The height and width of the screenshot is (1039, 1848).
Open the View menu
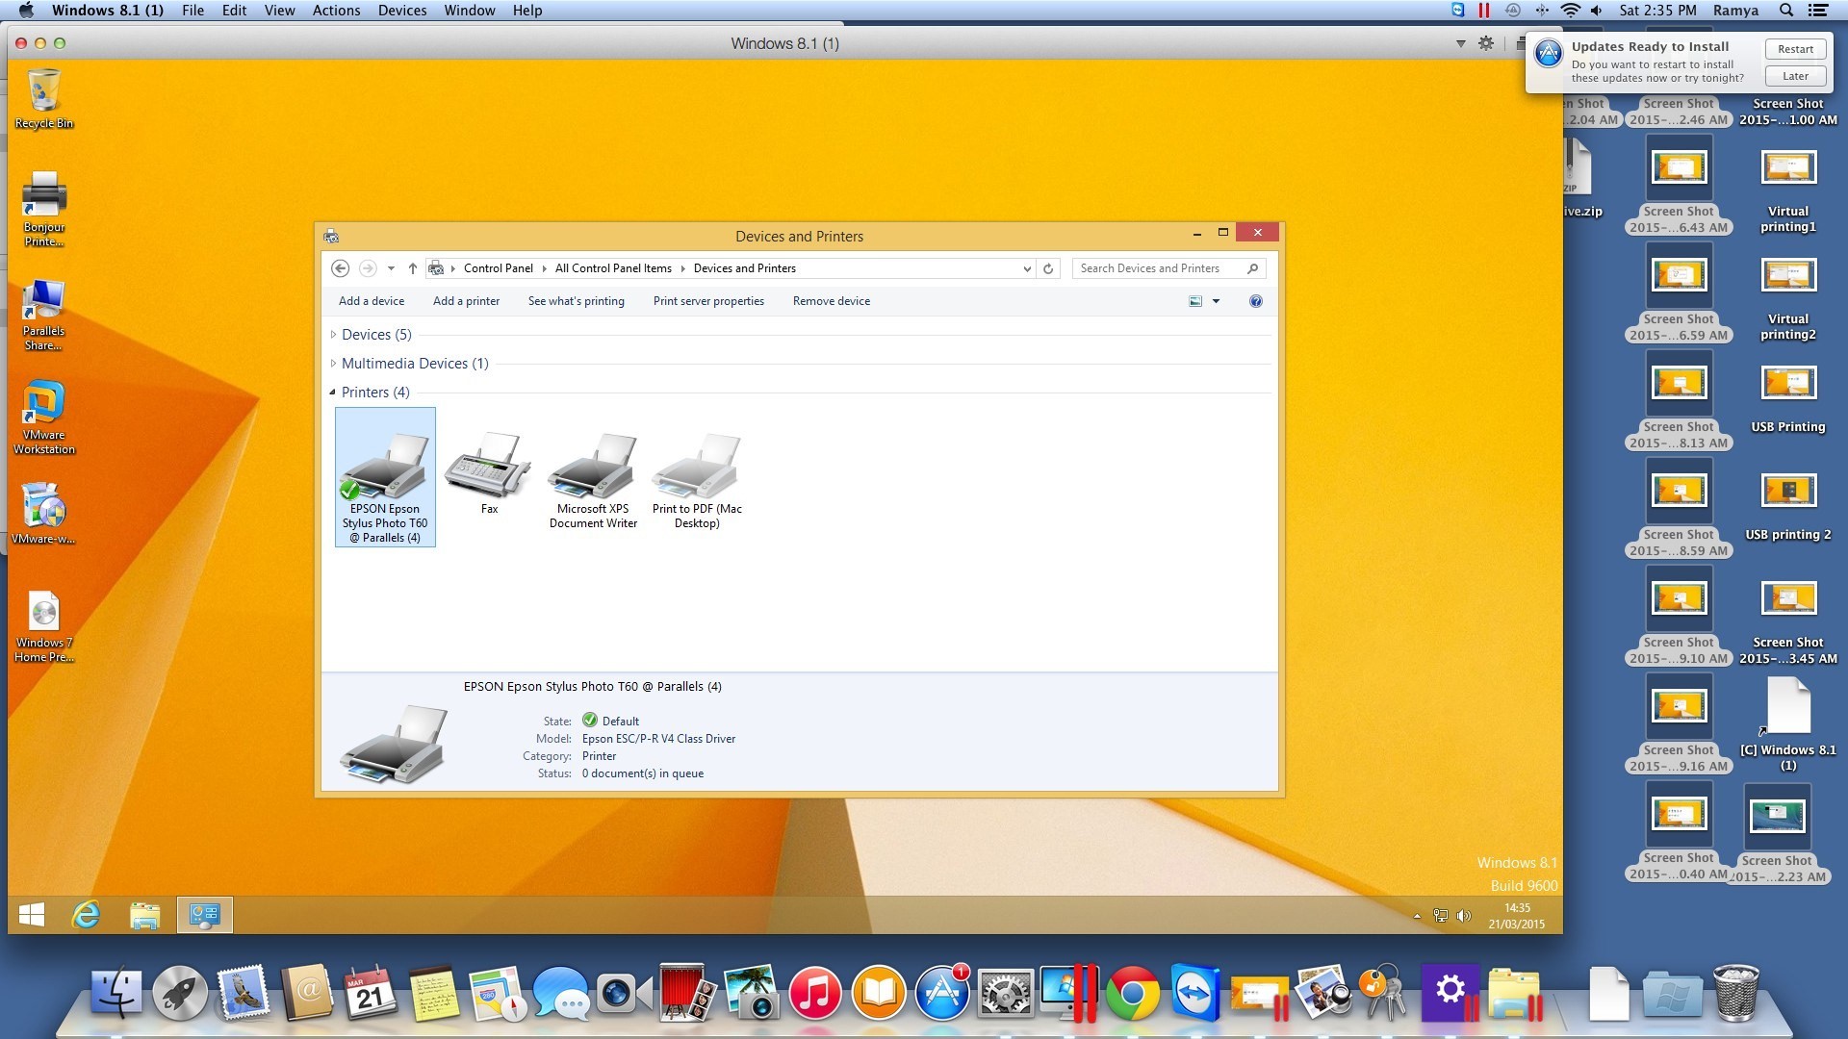[x=279, y=11]
